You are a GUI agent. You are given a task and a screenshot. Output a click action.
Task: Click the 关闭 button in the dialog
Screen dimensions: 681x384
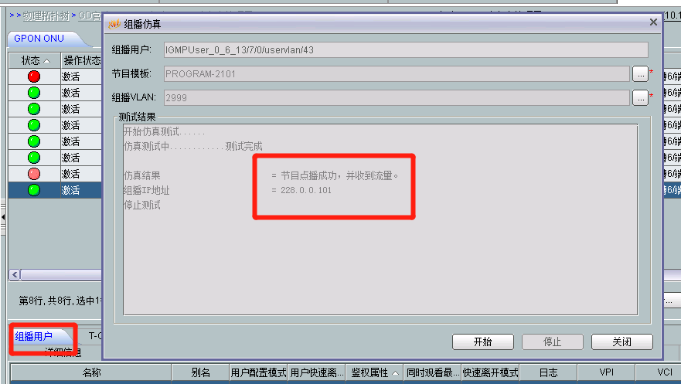pyautogui.click(x=622, y=342)
